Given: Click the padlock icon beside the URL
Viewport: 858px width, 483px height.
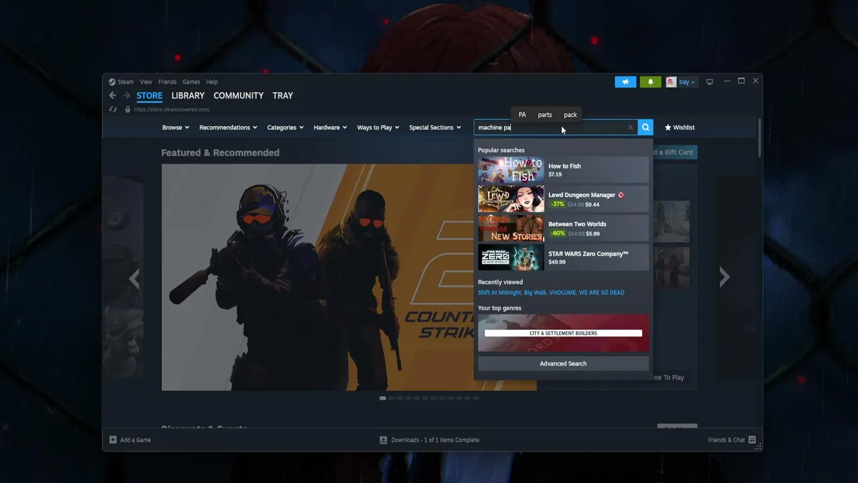Looking at the screenshot, I should click(127, 109).
